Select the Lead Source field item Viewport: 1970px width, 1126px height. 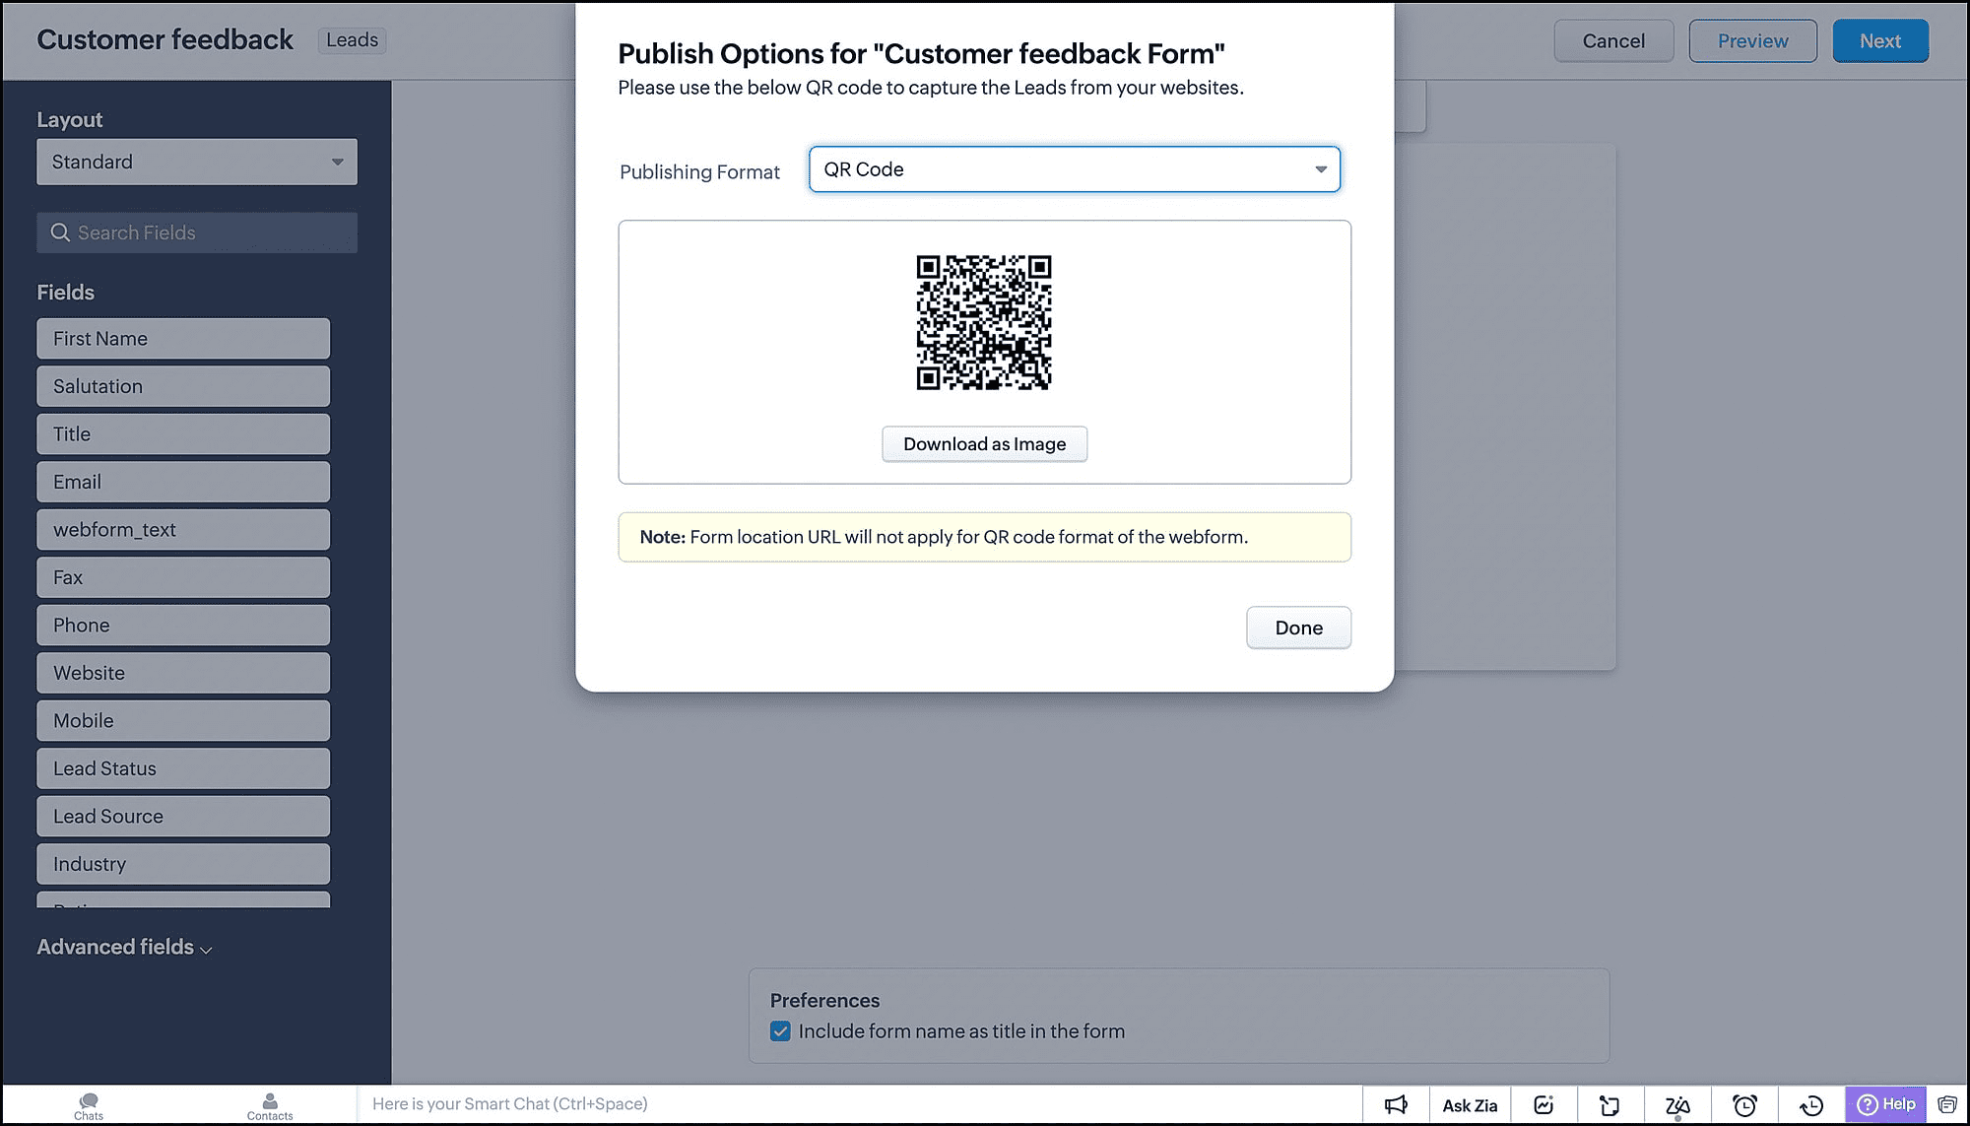click(x=183, y=816)
